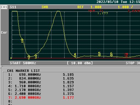Click the 10.00 dBm power level field

(80, 63)
